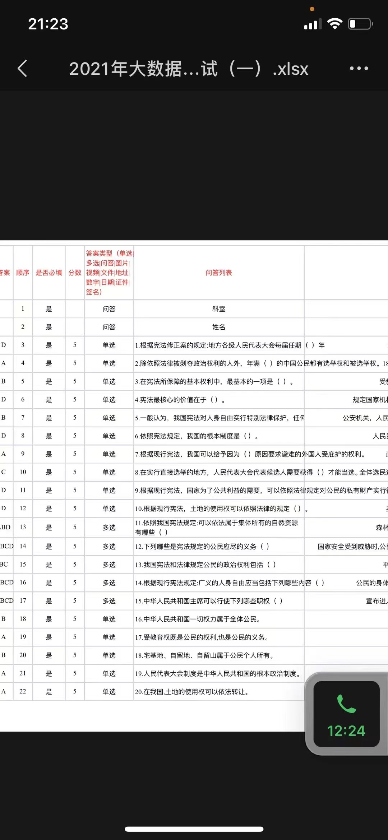The image size is (388, 840).
Task: Select the 分数 column header
Action: tap(75, 273)
